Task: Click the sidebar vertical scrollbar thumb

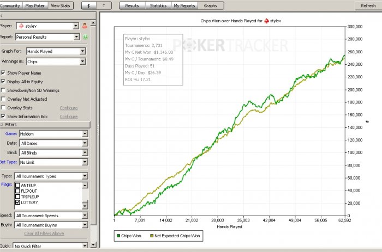Action: coord(93,125)
